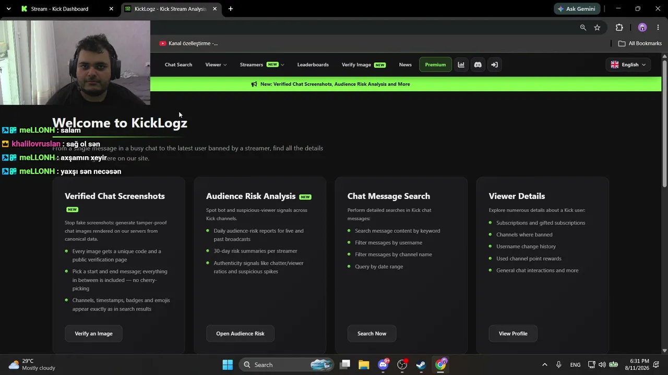Close the KickLogz tab
This screenshot has width=668, height=375.
pos(214,9)
